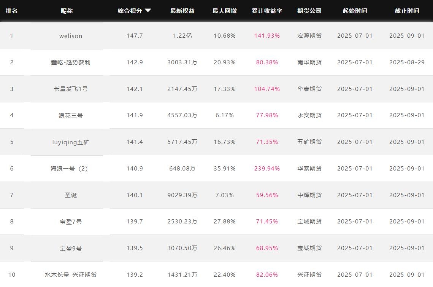Click the 排名 column header

coord(12,11)
